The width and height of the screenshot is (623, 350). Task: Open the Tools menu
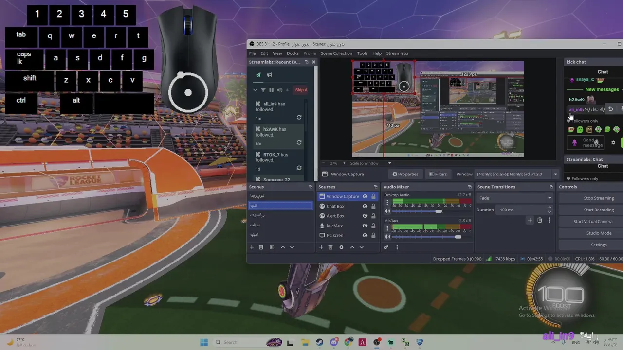[362, 53]
